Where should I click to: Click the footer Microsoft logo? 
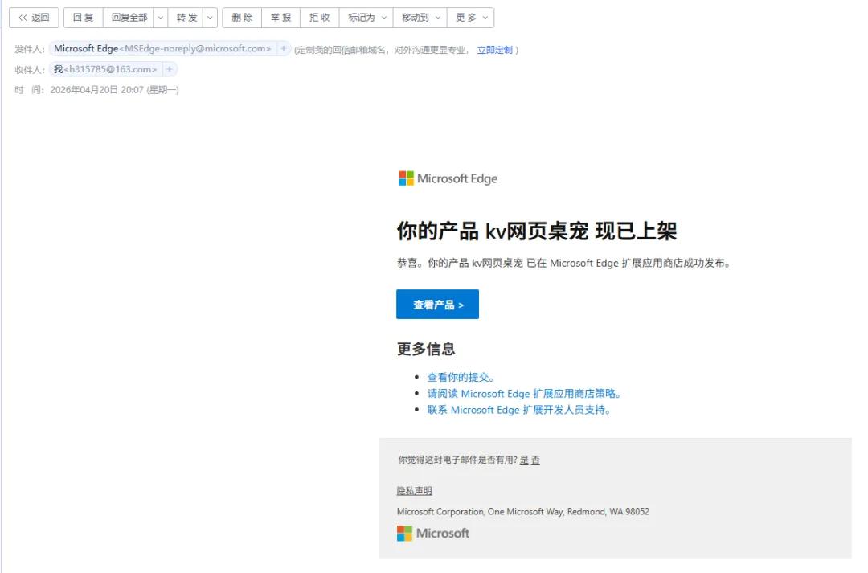433,533
